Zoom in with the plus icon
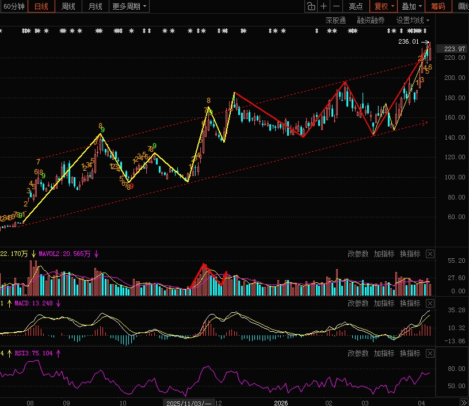 tap(323, 6)
